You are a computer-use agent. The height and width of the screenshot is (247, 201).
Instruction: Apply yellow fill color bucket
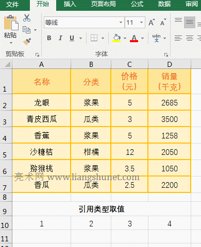click(116, 38)
